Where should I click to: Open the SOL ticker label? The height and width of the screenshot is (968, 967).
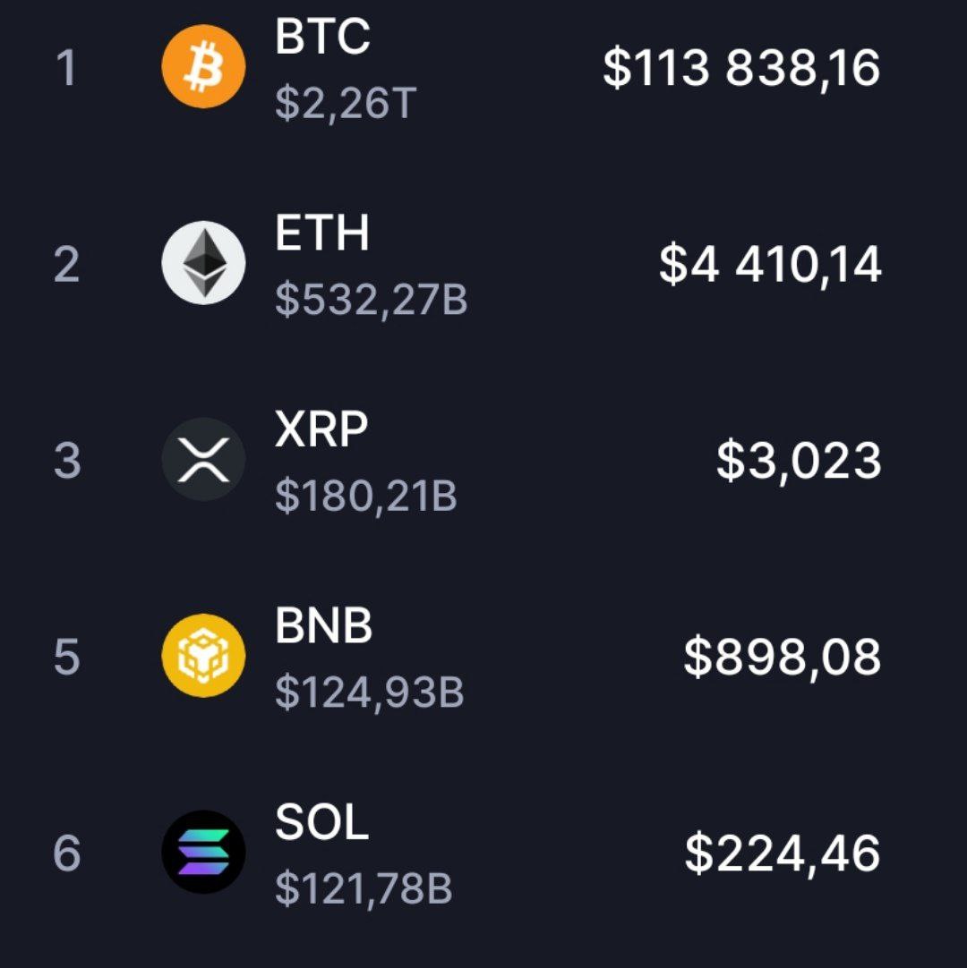click(x=321, y=823)
